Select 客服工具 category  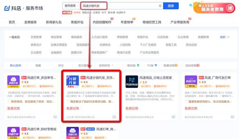click(171, 45)
